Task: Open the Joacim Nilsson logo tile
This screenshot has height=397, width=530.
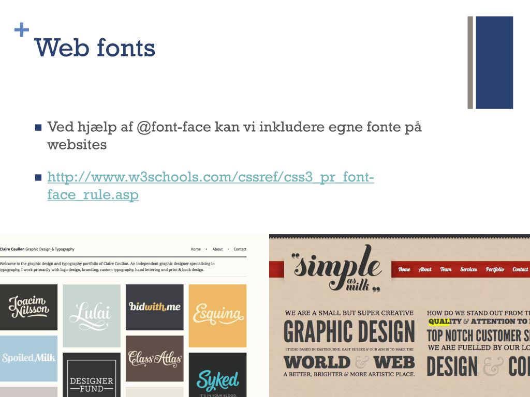Action: point(29,307)
